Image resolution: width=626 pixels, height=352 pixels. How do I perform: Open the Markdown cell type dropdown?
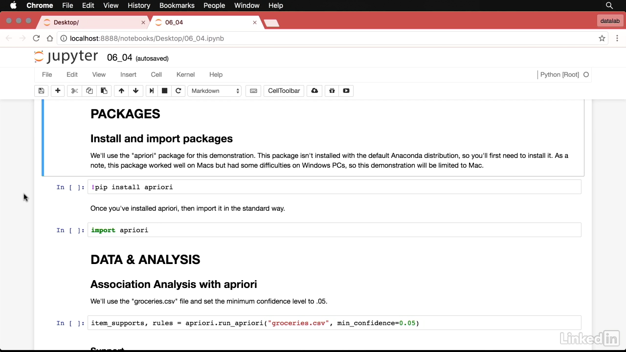(x=215, y=91)
